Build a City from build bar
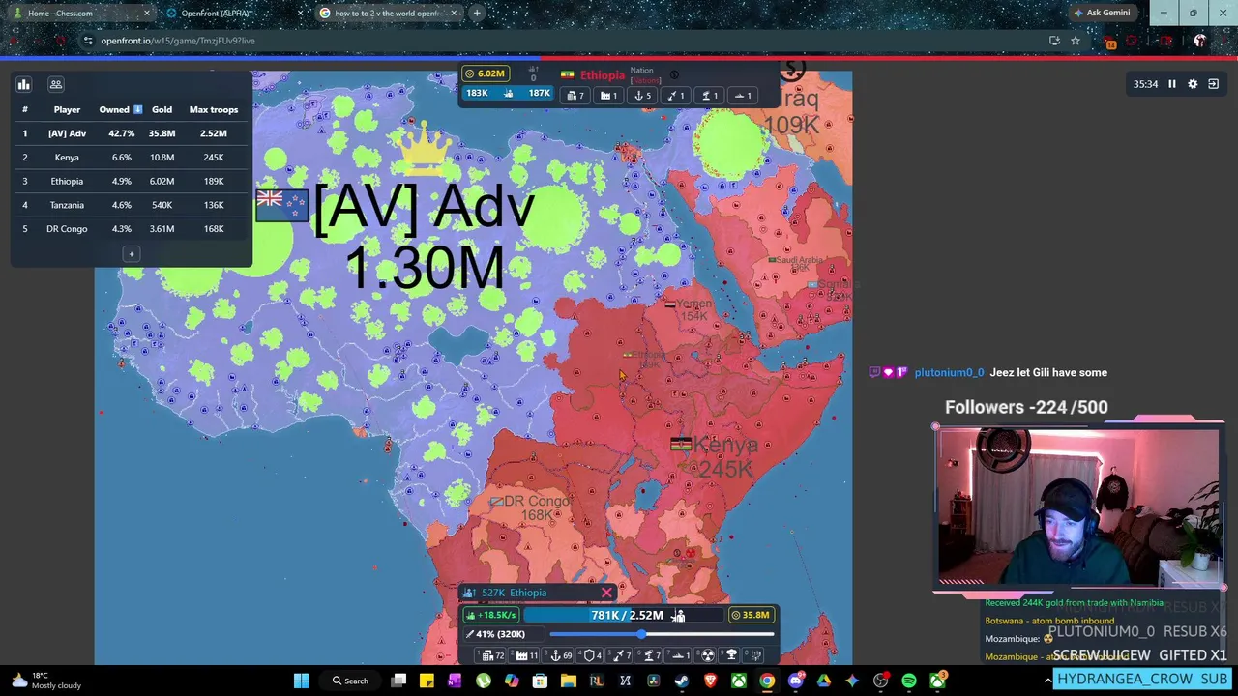Screen dimensions: 1238x696 click(x=490, y=655)
